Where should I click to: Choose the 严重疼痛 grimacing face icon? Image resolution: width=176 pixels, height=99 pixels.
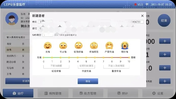109,46
